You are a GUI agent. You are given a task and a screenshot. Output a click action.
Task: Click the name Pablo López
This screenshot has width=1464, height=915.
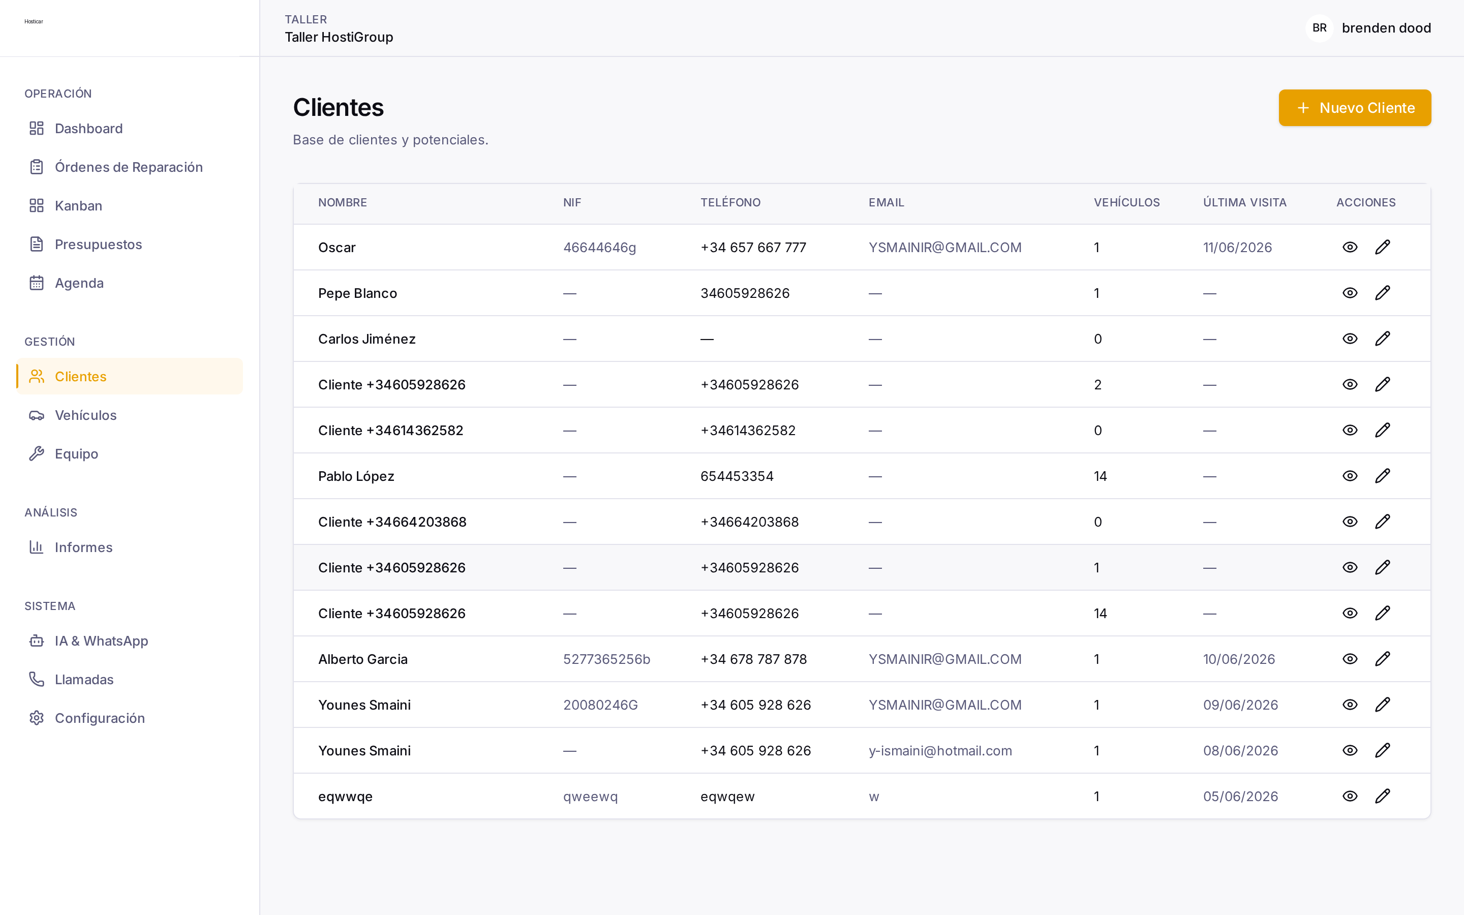[x=356, y=476]
